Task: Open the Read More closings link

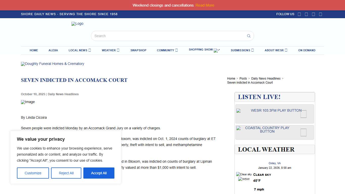Action: (205, 5)
